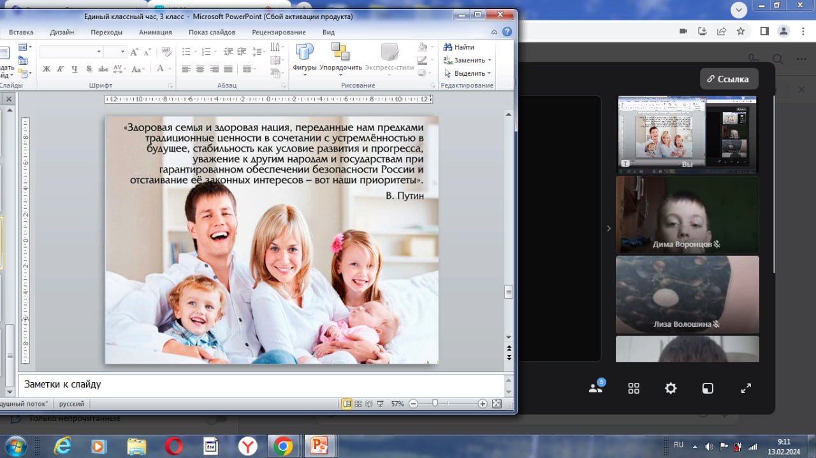Expand the call to full screen
This screenshot has width=816, height=458.
point(746,388)
